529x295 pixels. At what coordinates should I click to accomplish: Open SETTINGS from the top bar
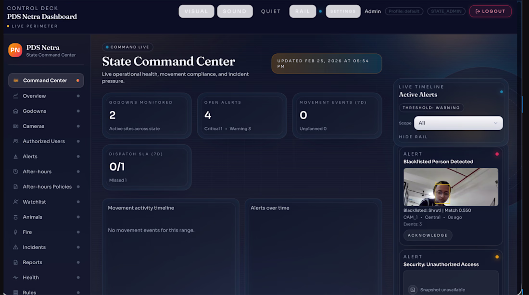(x=343, y=11)
